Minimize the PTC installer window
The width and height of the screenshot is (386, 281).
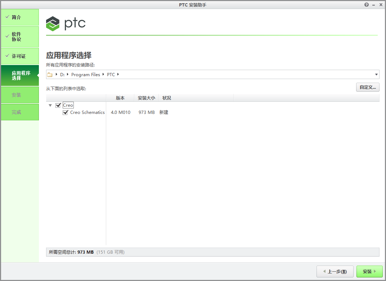[374, 5]
